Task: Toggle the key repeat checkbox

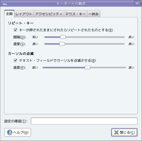Action: (16, 30)
